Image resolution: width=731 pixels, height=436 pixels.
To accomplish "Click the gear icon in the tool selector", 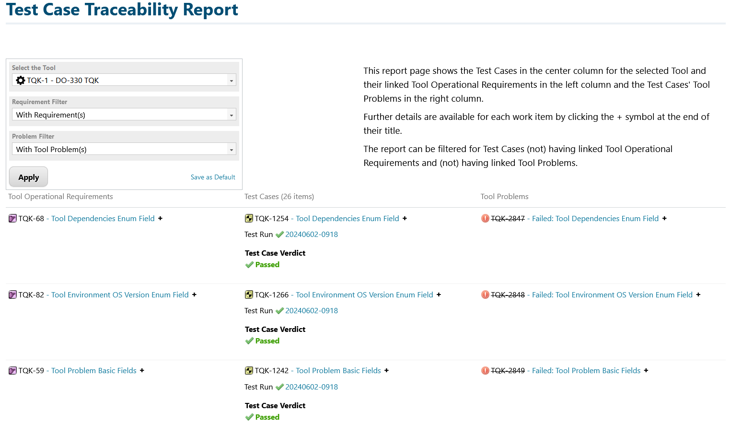I will [21, 81].
